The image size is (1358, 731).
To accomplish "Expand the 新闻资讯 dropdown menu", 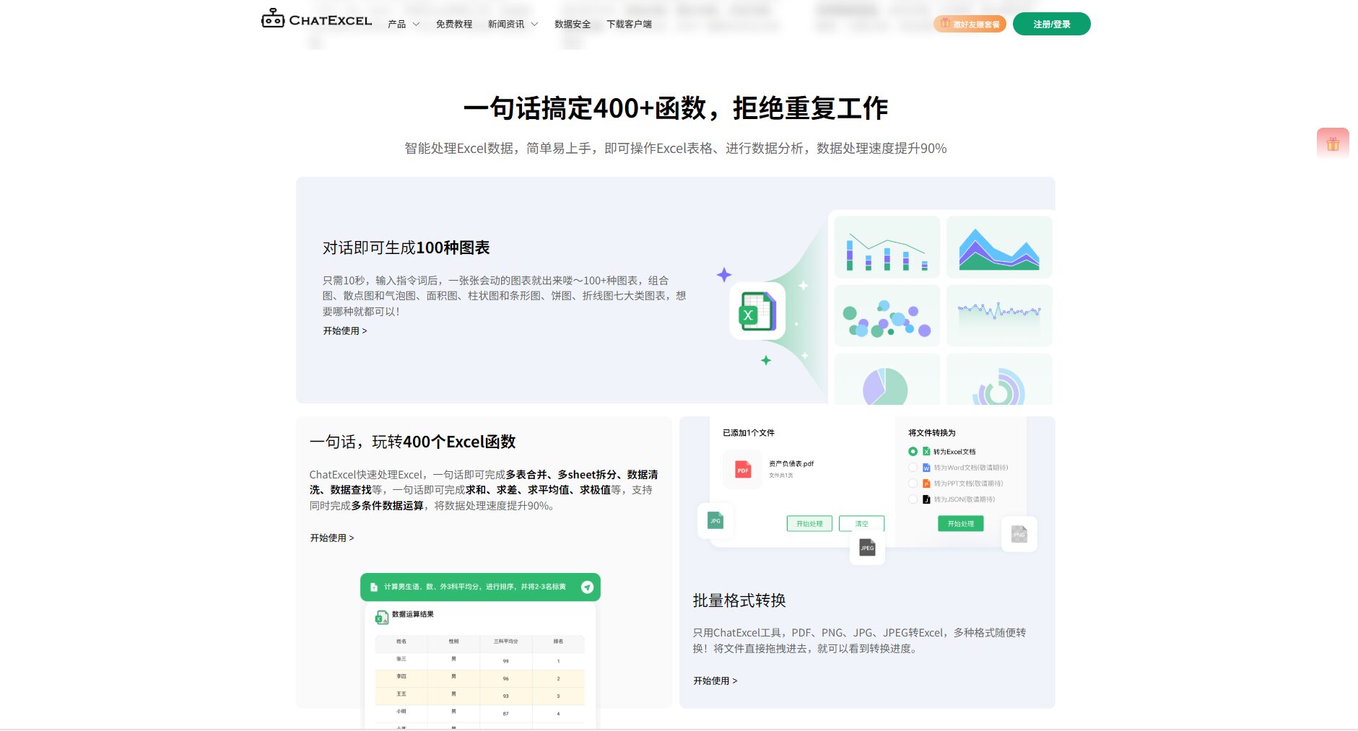I will point(513,25).
